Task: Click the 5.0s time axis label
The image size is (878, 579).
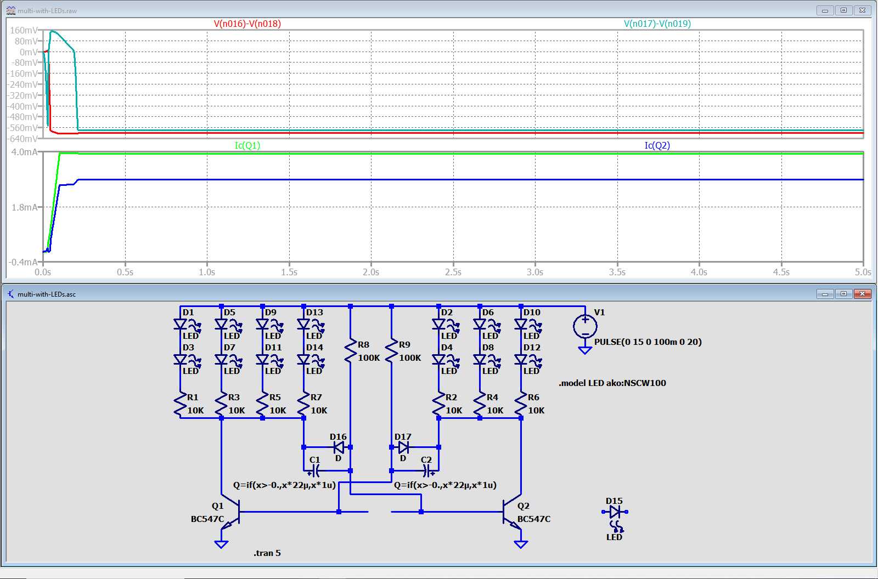Action: (x=863, y=272)
